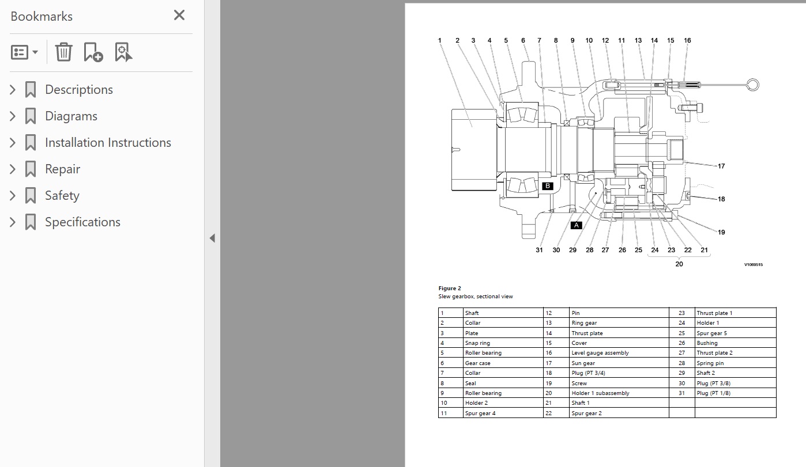Expand the Repair bookmark chevron
The width and height of the screenshot is (806, 467).
pos(13,169)
